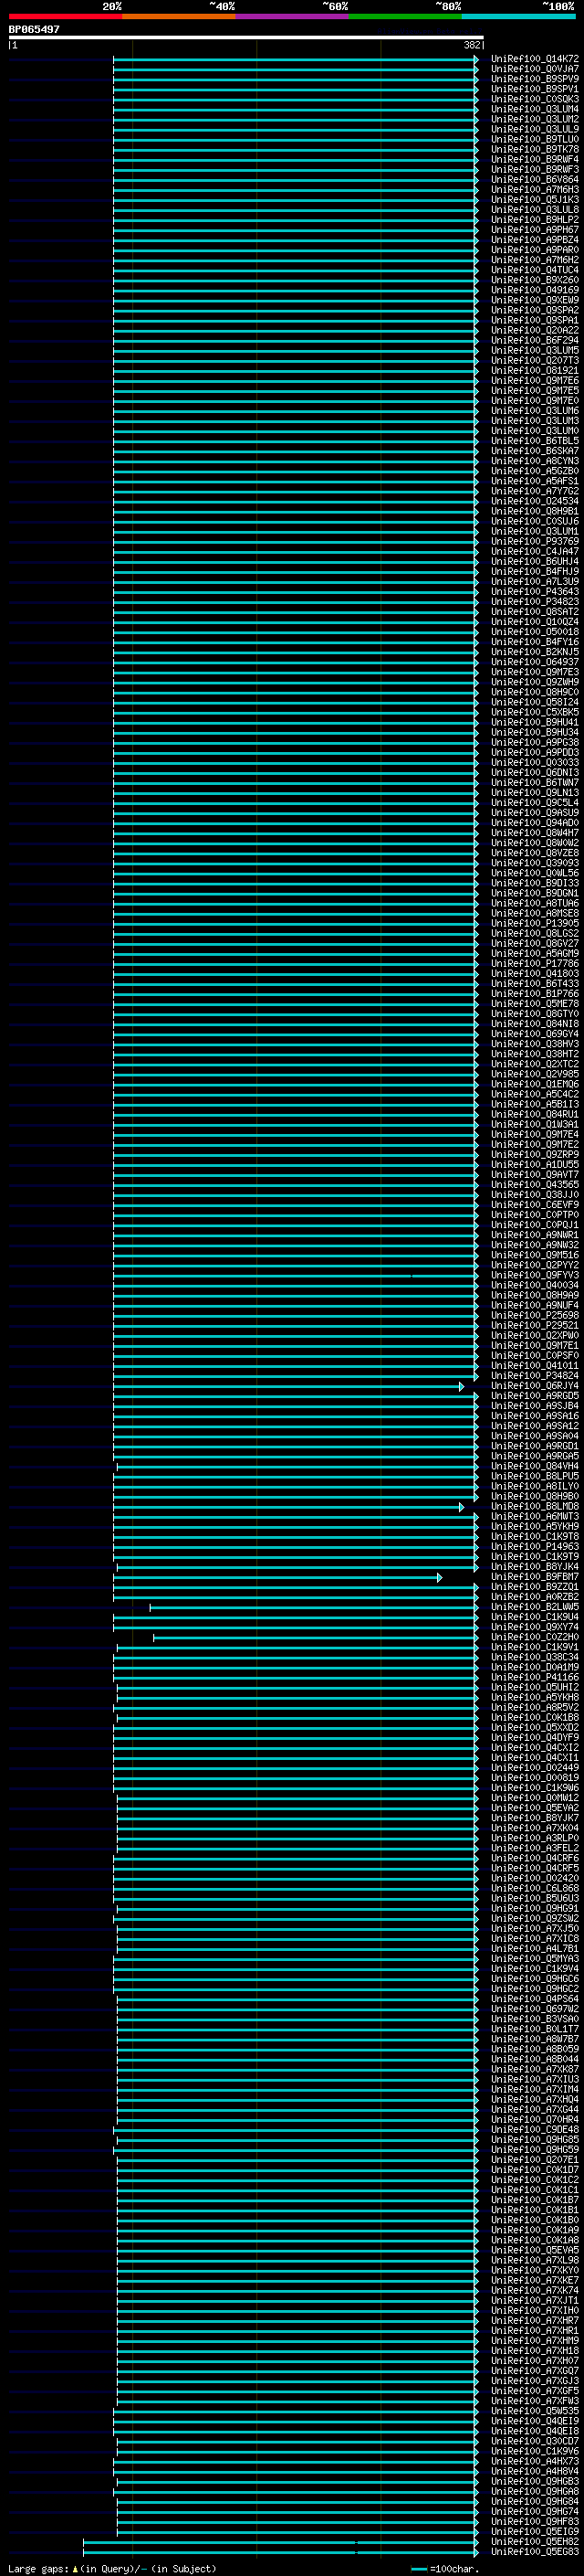Select the UniRef100_B9ZZQ1 label
The width and height of the screenshot is (584, 2576).
tap(535, 1587)
